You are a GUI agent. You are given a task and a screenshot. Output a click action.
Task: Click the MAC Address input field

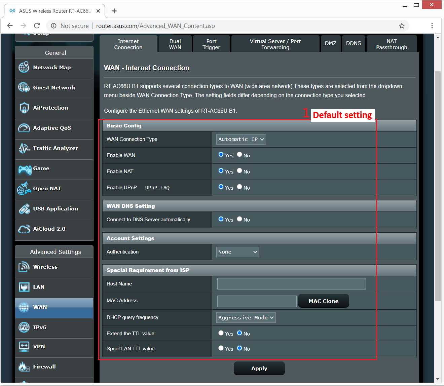257,301
